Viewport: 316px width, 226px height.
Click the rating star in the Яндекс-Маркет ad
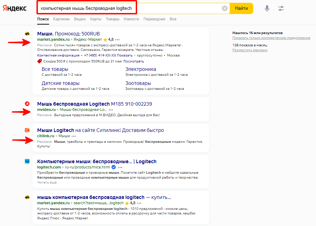[105, 40]
